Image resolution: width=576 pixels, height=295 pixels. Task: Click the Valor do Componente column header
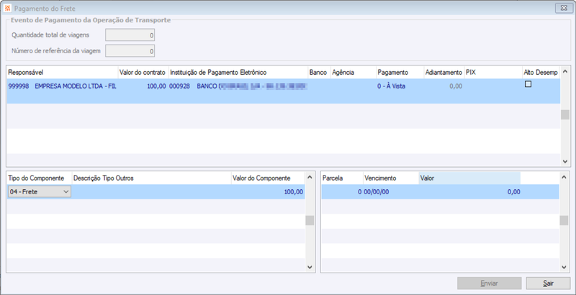[x=268, y=178]
